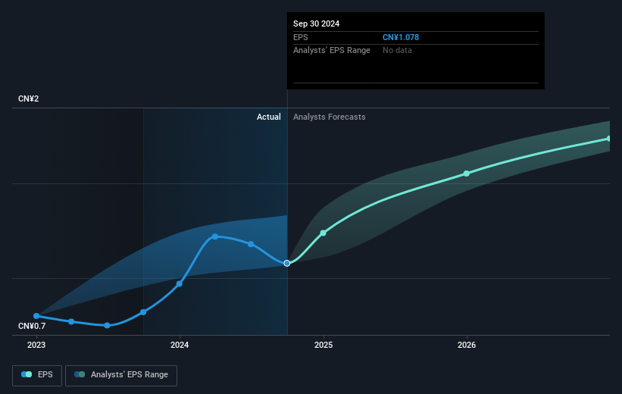Toggle the EPS legend series

click(x=37, y=375)
